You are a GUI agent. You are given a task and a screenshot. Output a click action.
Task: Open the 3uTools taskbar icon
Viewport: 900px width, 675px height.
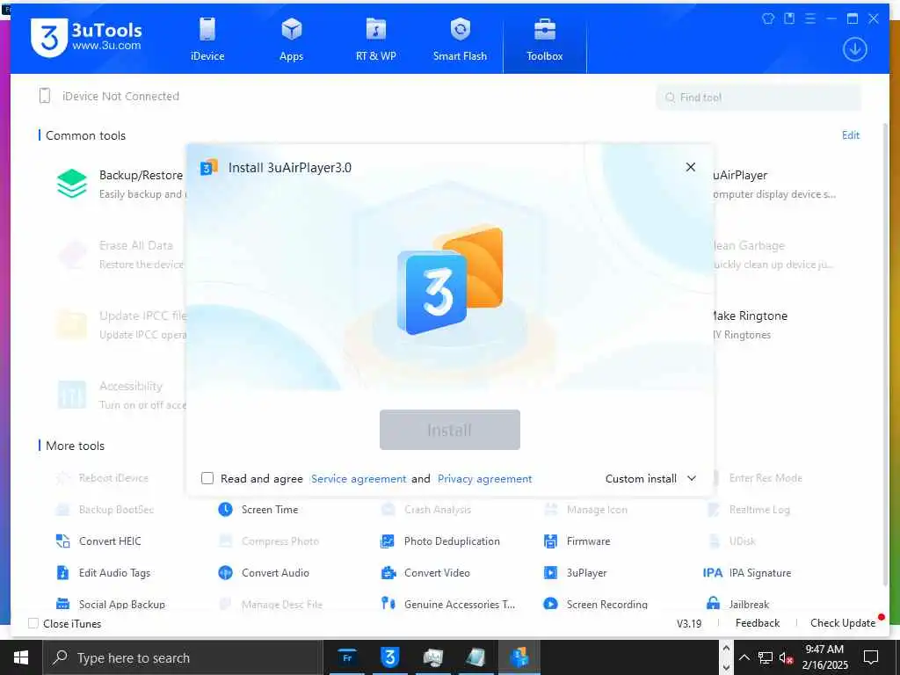[x=389, y=657]
